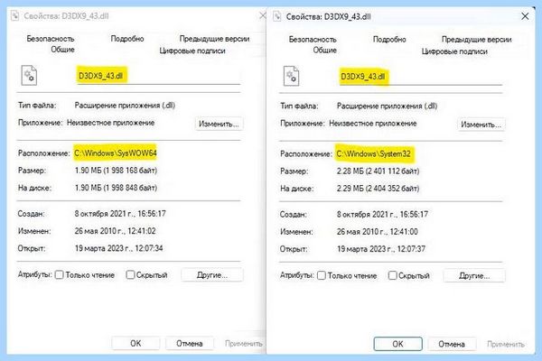Open Подробно tab in right window
The width and height of the screenshot is (542, 361).
pos(389,40)
